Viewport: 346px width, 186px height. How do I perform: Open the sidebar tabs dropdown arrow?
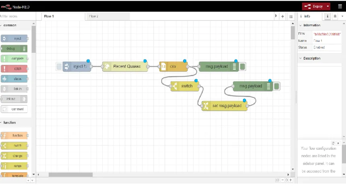pos(342,16)
